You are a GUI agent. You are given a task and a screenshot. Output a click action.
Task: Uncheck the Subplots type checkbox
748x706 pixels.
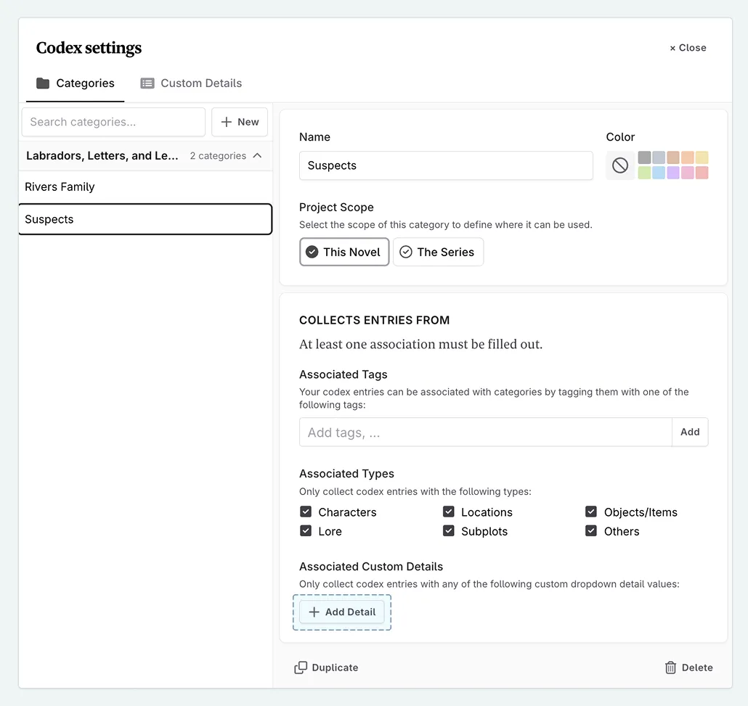pos(449,531)
